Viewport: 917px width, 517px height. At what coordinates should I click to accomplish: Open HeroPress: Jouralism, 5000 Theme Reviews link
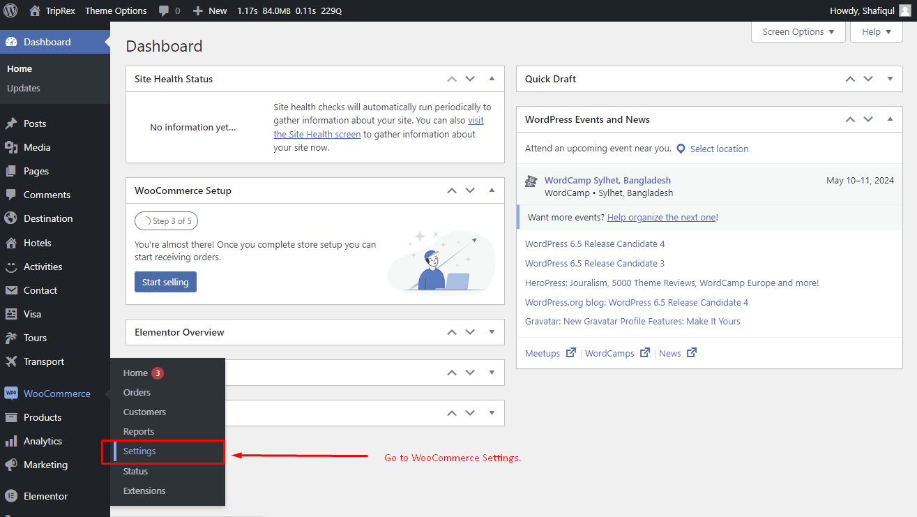click(672, 283)
